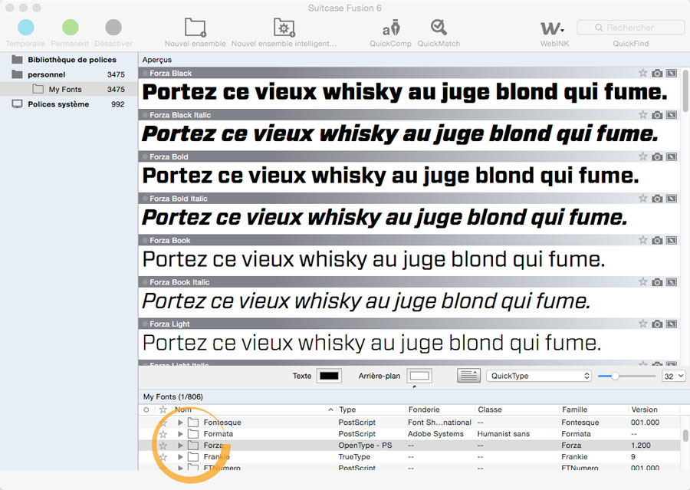Sort font list by Famille column
The image size is (690, 490).
[593, 409]
